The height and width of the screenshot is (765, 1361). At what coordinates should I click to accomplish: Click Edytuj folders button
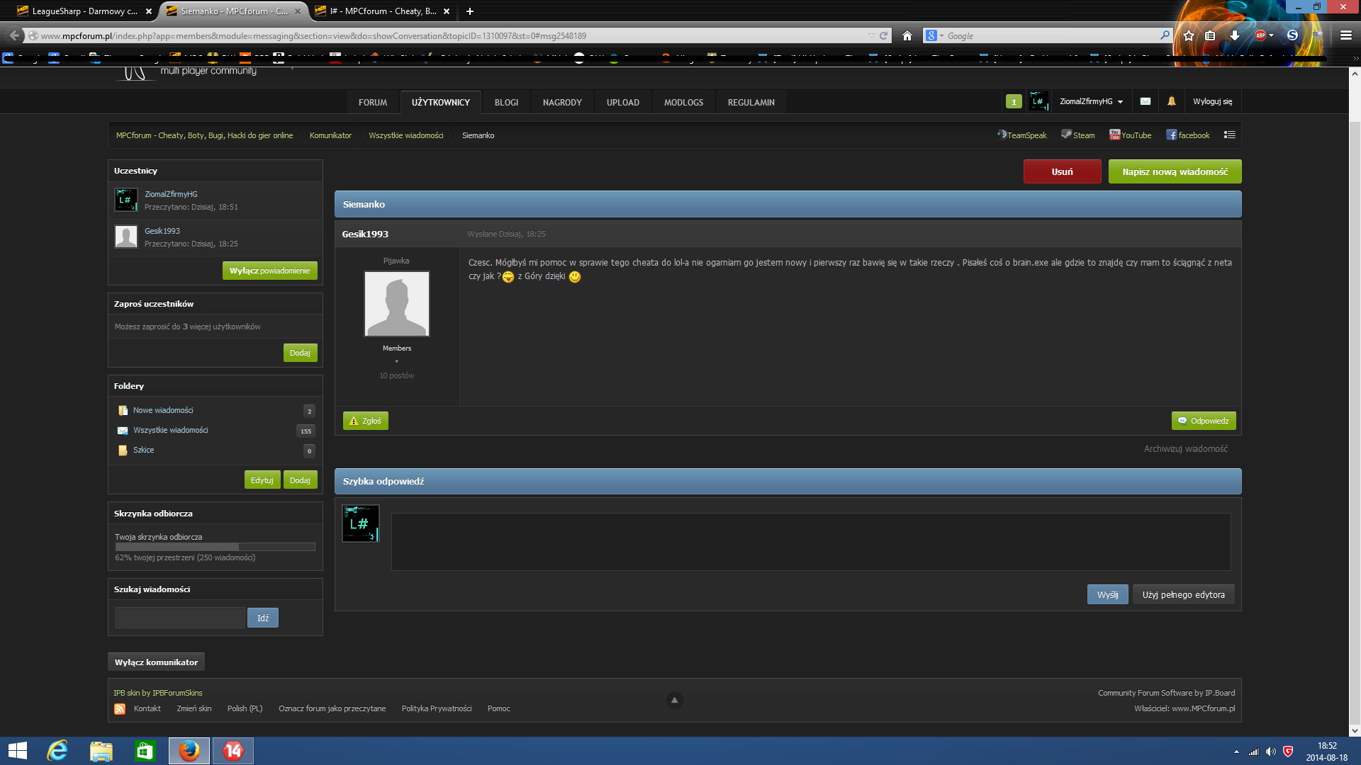[262, 480]
